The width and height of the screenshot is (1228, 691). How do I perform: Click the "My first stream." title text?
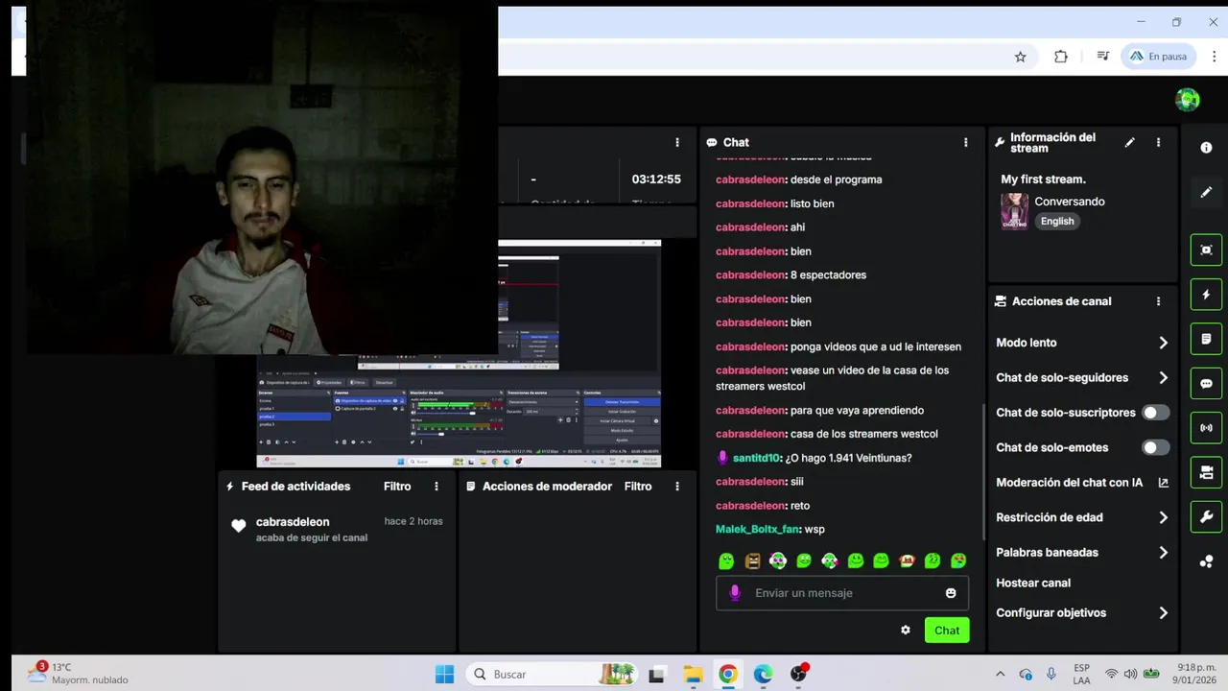(x=1043, y=179)
